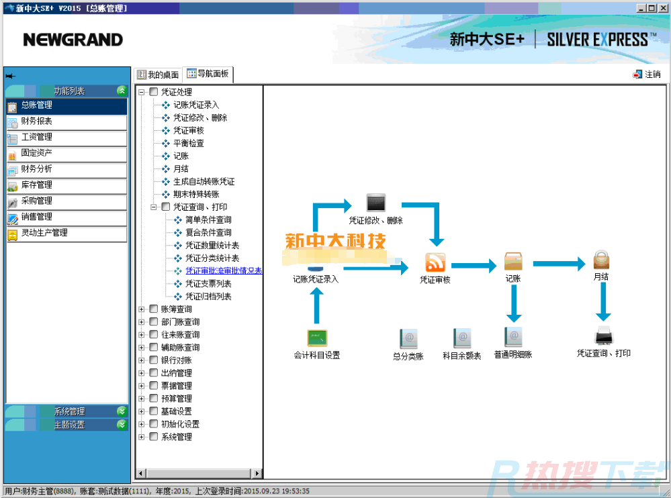Viewport: 671px width, 498px height.
Task: Select 记账 in the tree
Action: pos(181,156)
